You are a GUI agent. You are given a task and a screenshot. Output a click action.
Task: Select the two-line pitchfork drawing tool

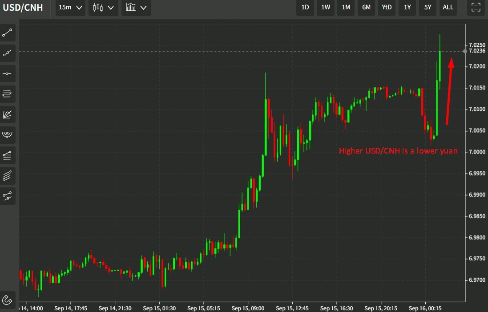coord(7,196)
